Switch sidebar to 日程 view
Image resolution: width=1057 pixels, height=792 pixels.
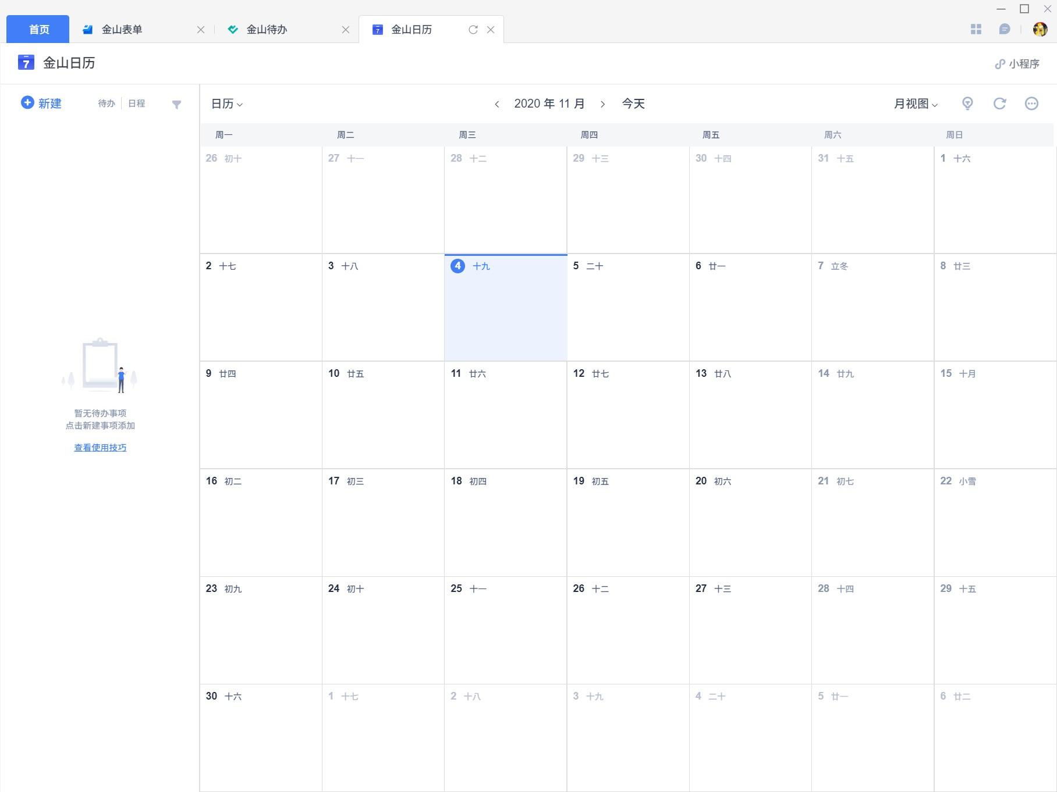point(137,104)
